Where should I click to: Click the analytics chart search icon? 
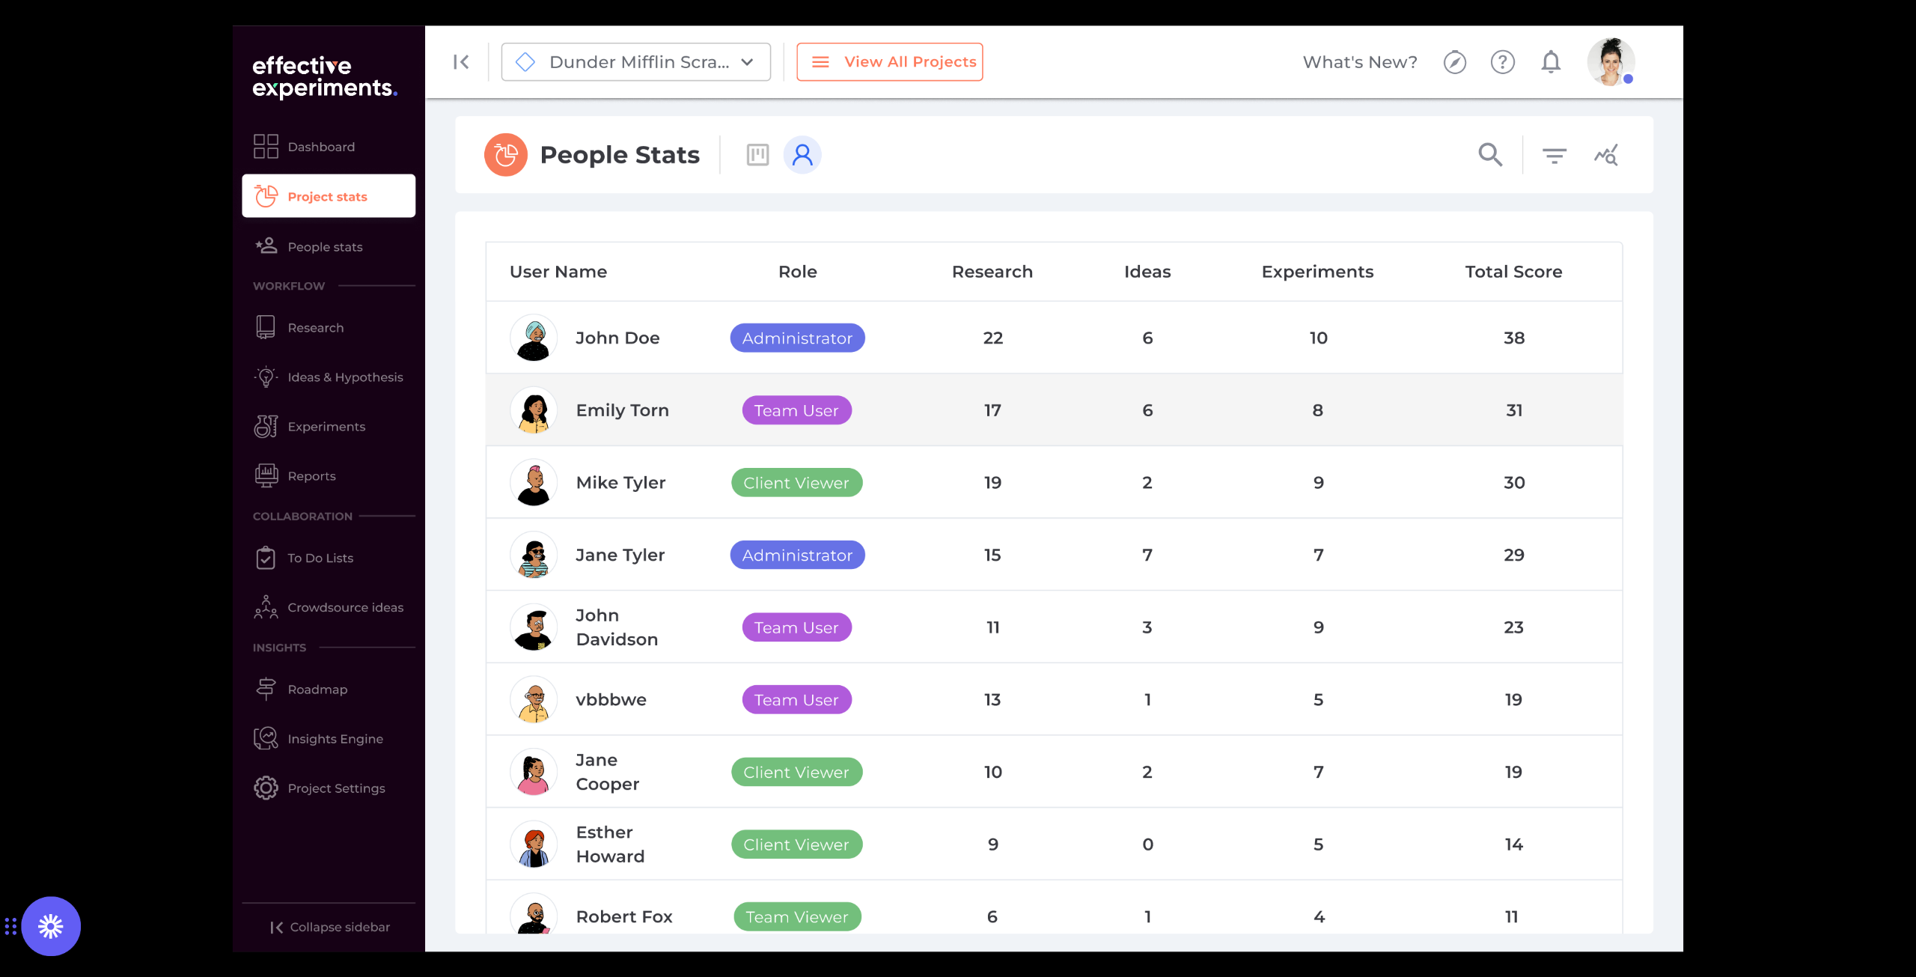pyautogui.click(x=1606, y=155)
